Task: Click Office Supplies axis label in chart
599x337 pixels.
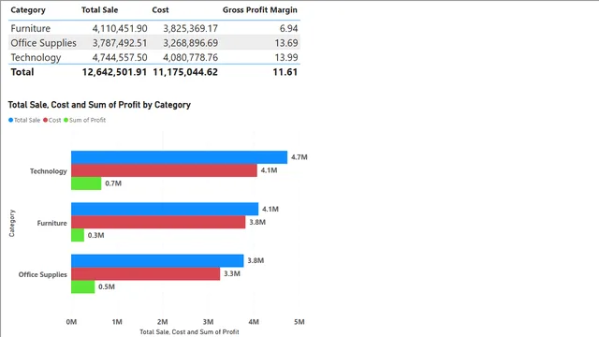Action: click(x=43, y=274)
